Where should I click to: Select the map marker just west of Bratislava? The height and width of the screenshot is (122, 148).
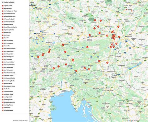click(x=119, y=37)
